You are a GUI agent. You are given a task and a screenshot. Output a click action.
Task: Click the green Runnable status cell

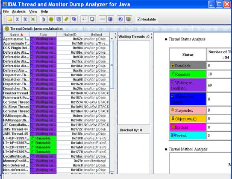pyautogui.click(x=188, y=74)
